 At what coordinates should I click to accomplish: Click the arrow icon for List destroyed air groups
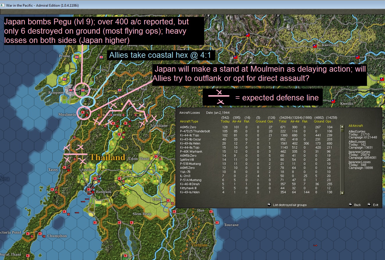tap(269, 205)
